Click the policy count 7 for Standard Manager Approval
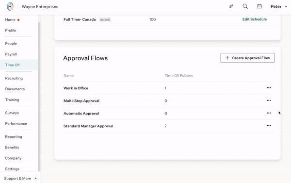Viewport: 291px width, 183px height. pyautogui.click(x=165, y=126)
